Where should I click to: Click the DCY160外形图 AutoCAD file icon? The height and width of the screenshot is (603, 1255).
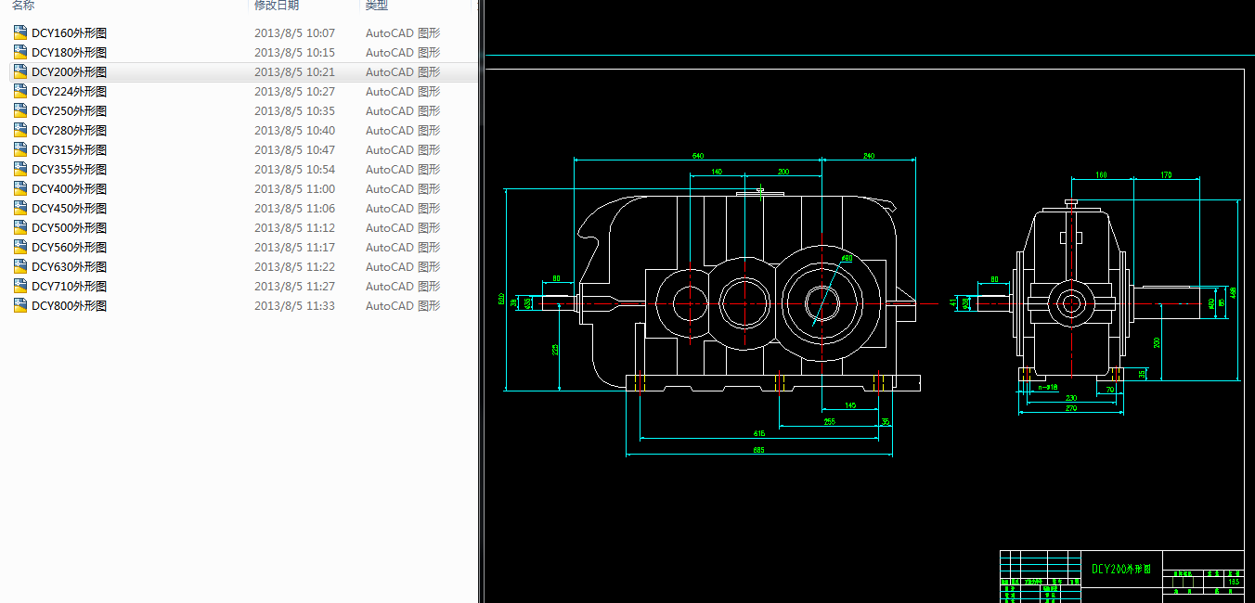pos(20,32)
